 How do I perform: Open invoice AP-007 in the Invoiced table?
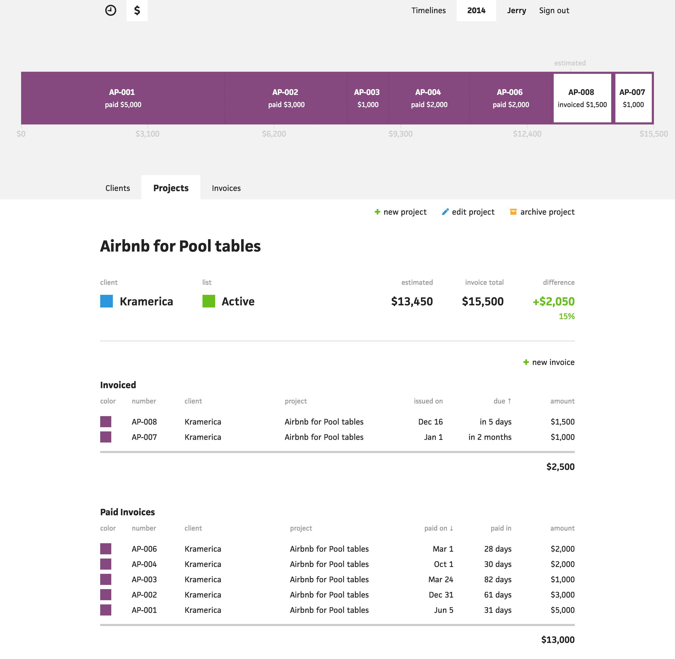click(x=144, y=437)
